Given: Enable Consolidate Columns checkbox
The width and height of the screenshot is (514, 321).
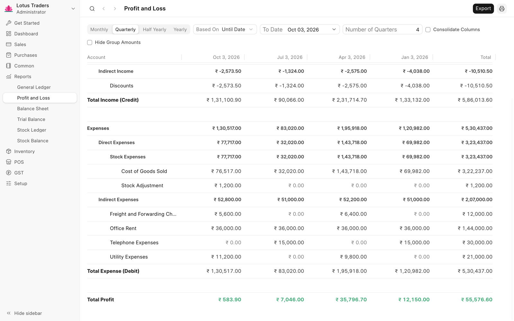Looking at the screenshot, I should pyautogui.click(x=428, y=30).
